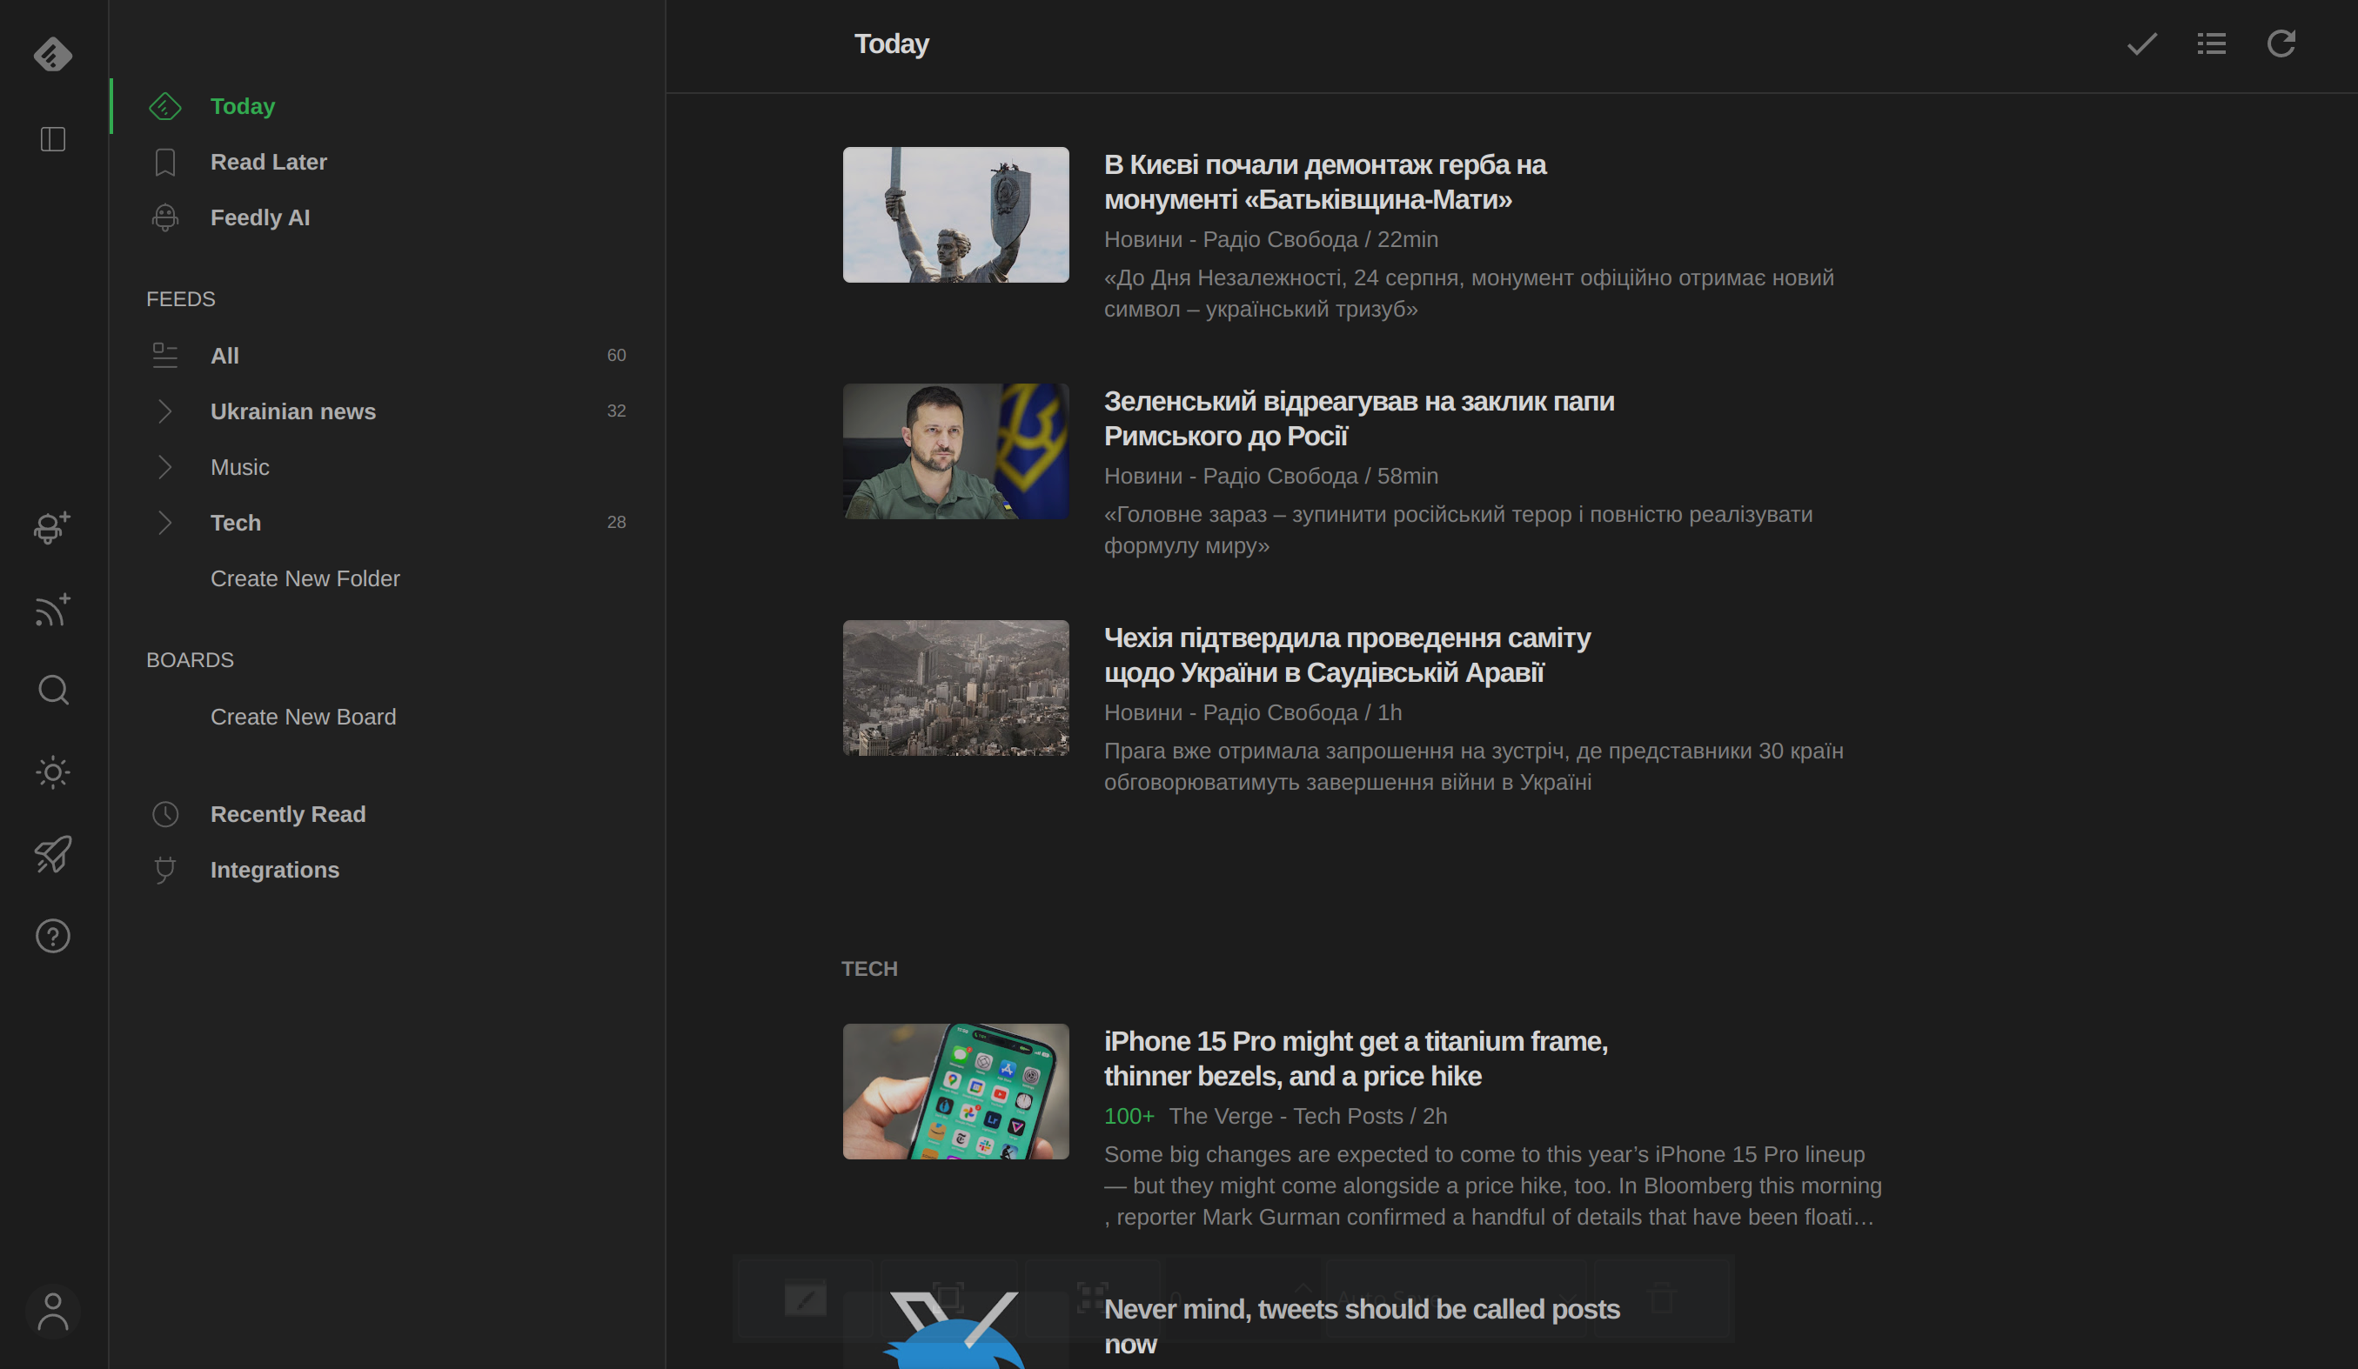Click the TECH section header

[x=869, y=969]
